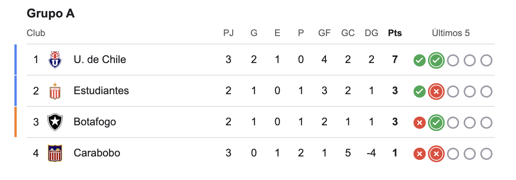Click Botafogo's first red loss icon

(419, 122)
